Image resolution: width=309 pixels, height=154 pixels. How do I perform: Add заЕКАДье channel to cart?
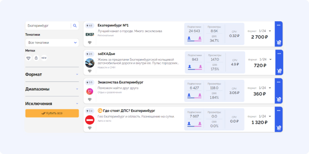278,71
